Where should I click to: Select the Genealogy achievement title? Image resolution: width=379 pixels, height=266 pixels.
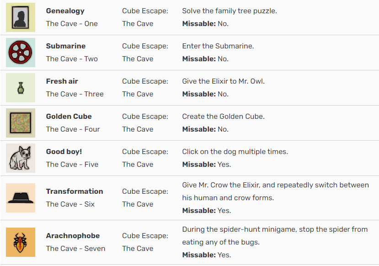65,11
